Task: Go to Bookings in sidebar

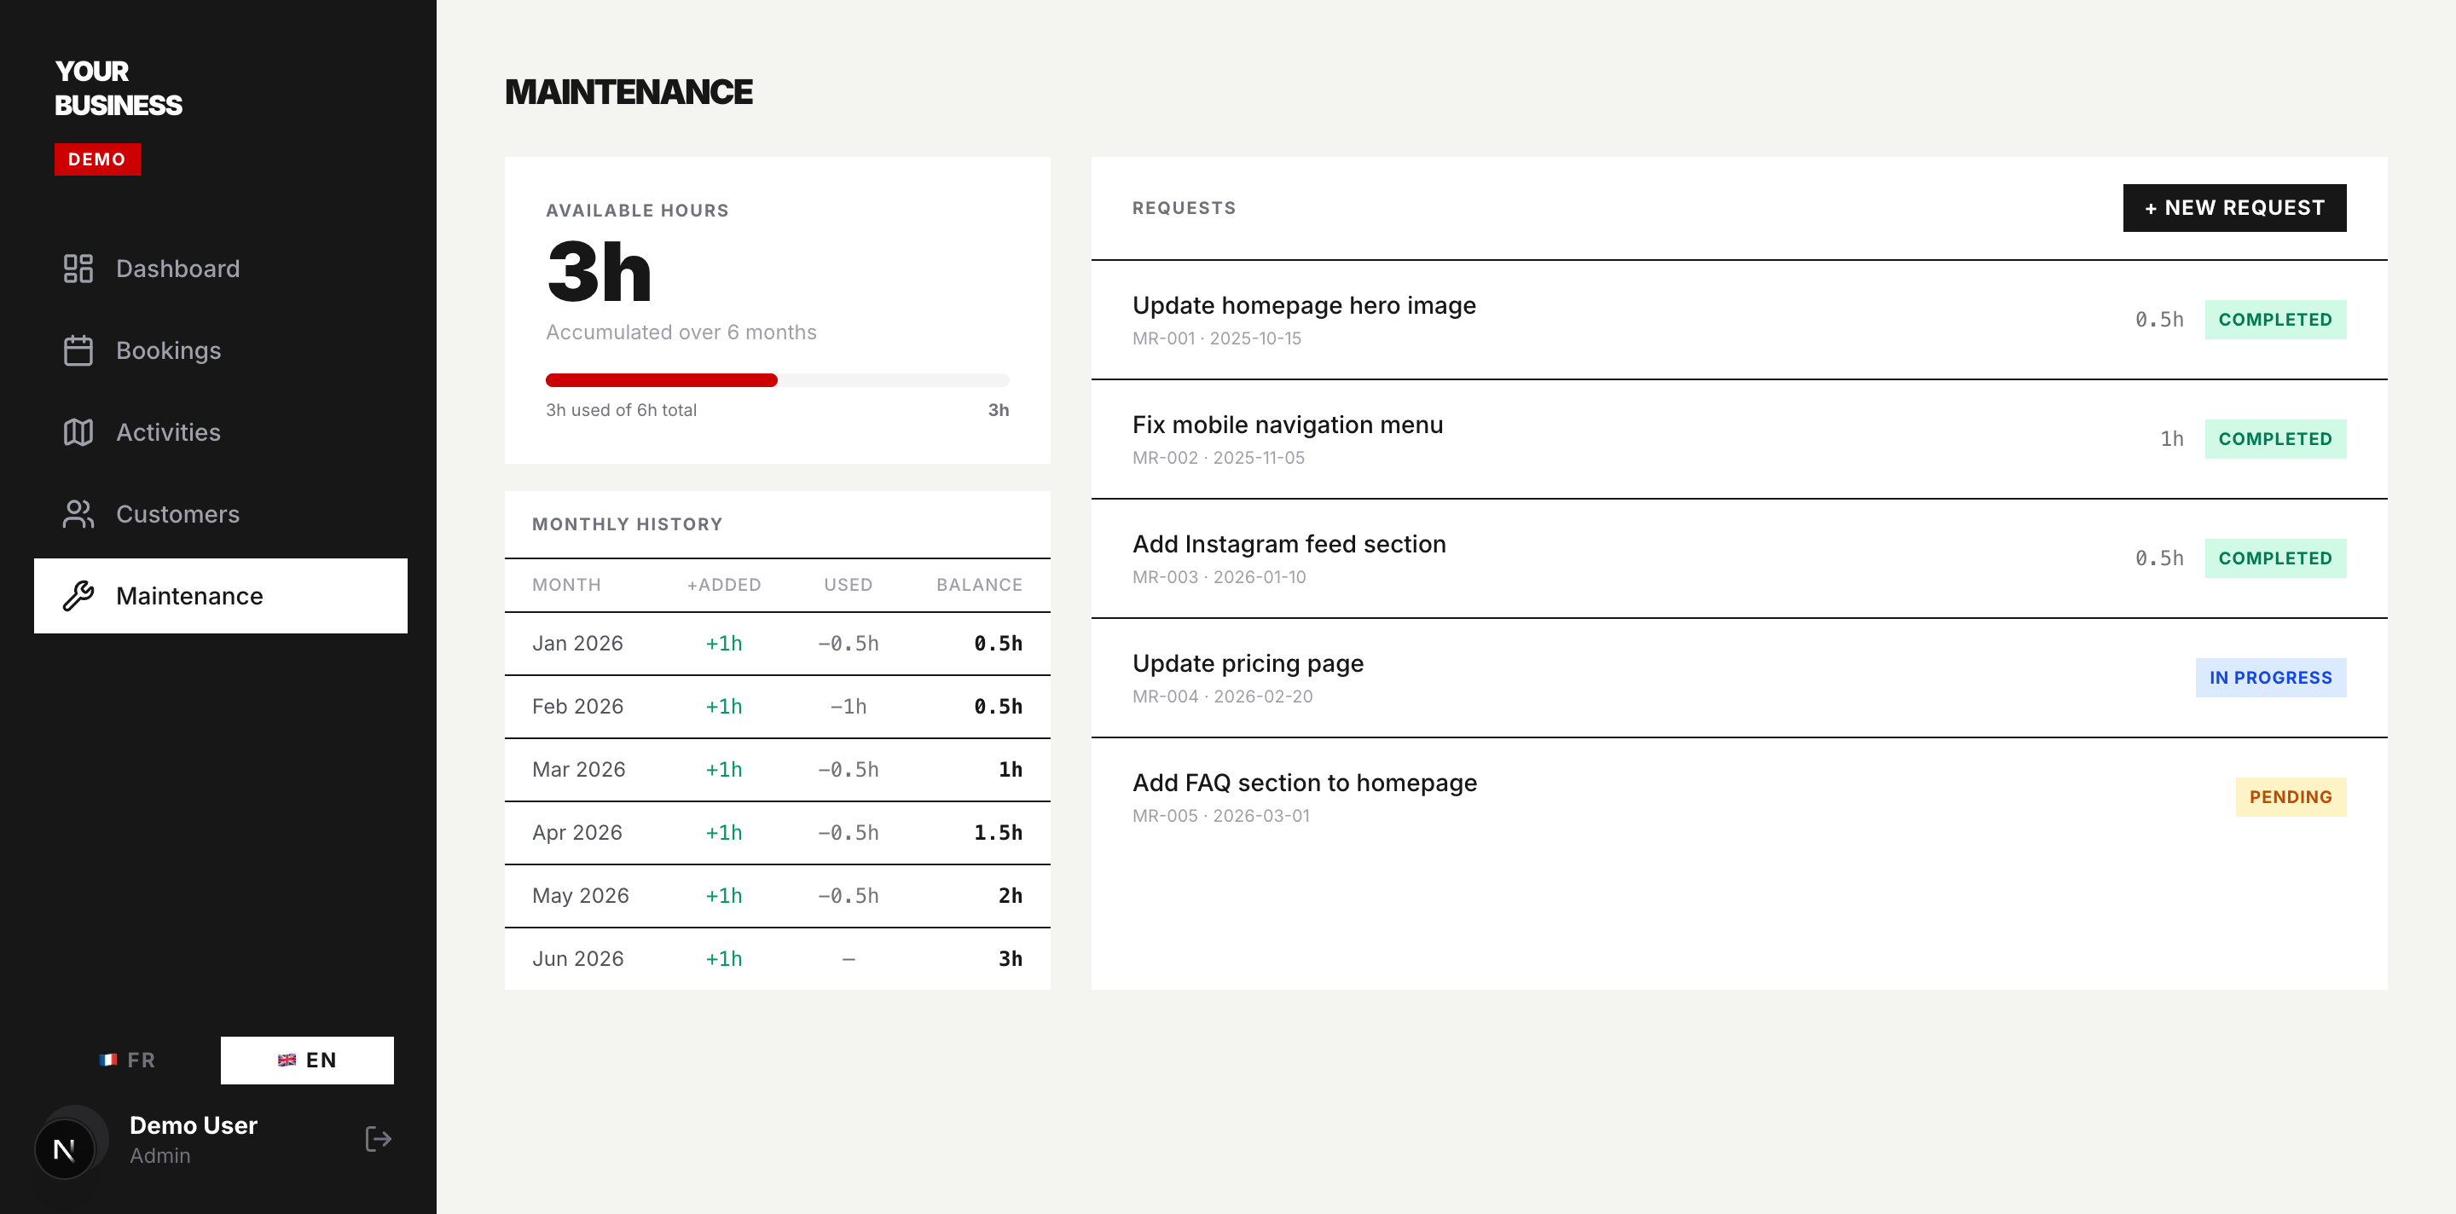Action: 221,350
